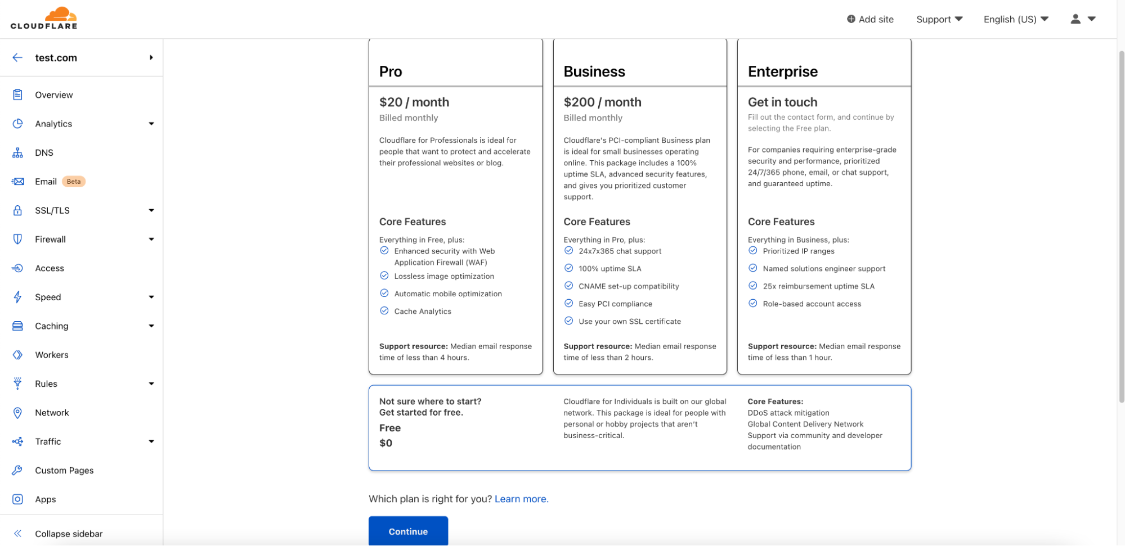Expand the Traffic submenu arrow
Screen dimensions: 1125x546
[151, 441]
